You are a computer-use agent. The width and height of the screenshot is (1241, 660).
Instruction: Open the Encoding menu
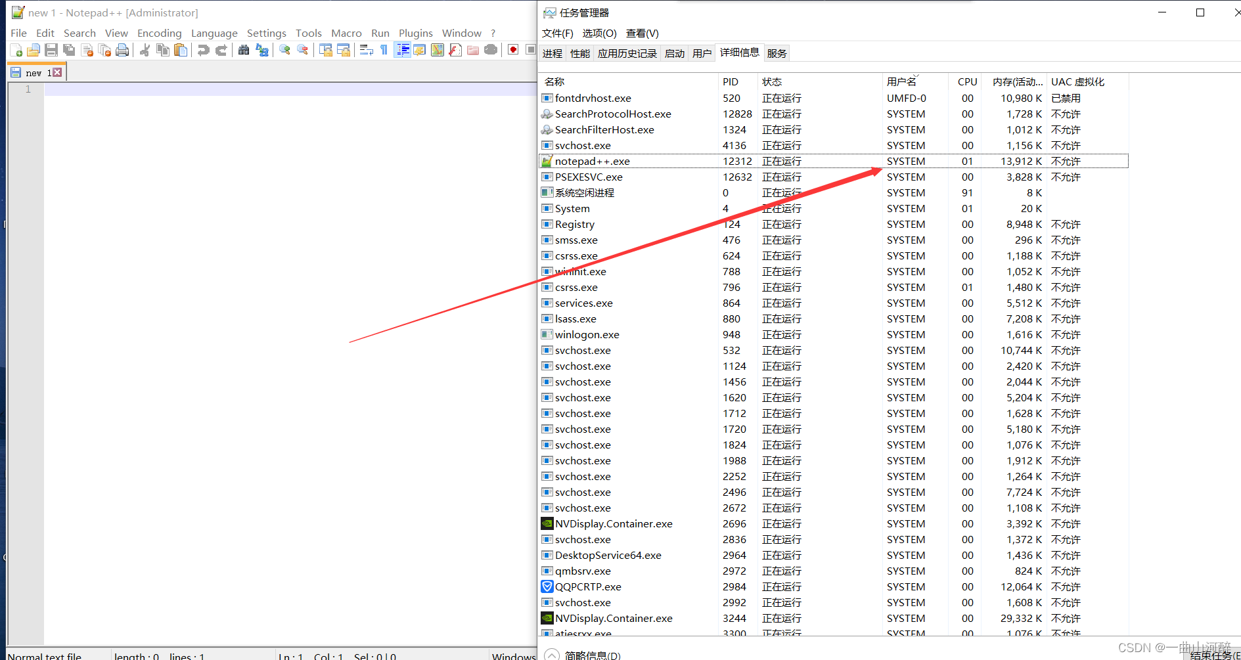tap(159, 33)
